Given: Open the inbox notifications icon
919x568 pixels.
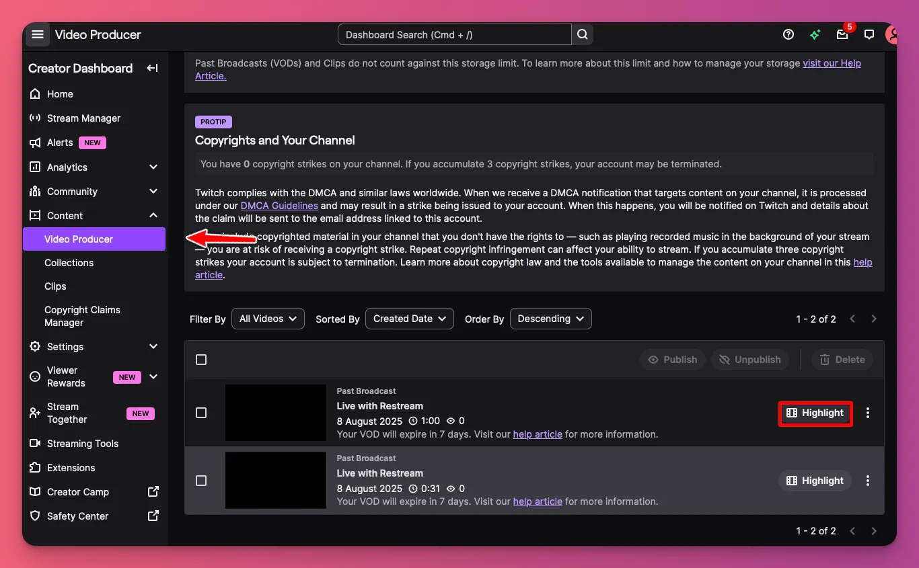Looking at the screenshot, I should coord(842,35).
